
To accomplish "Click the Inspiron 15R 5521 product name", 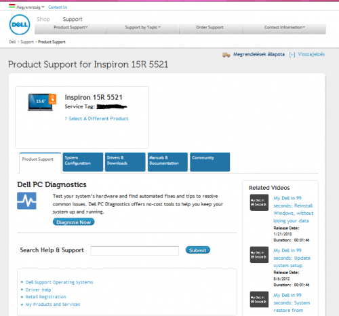I will click(94, 97).
